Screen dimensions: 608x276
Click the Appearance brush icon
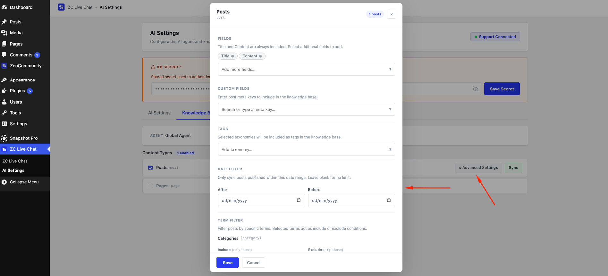click(4, 80)
